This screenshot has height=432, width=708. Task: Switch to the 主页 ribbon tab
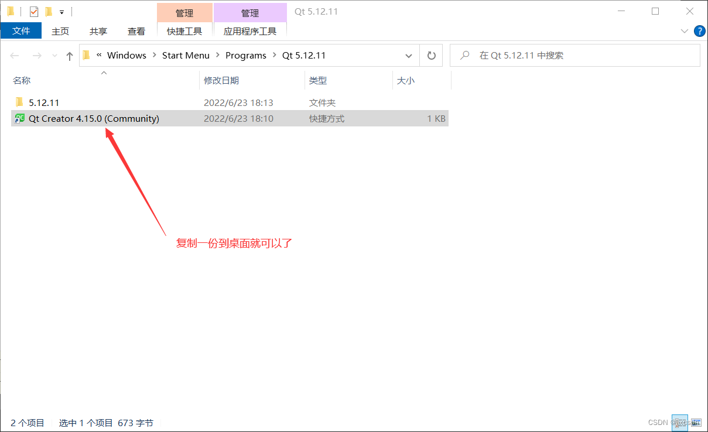(x=60, y=31)
